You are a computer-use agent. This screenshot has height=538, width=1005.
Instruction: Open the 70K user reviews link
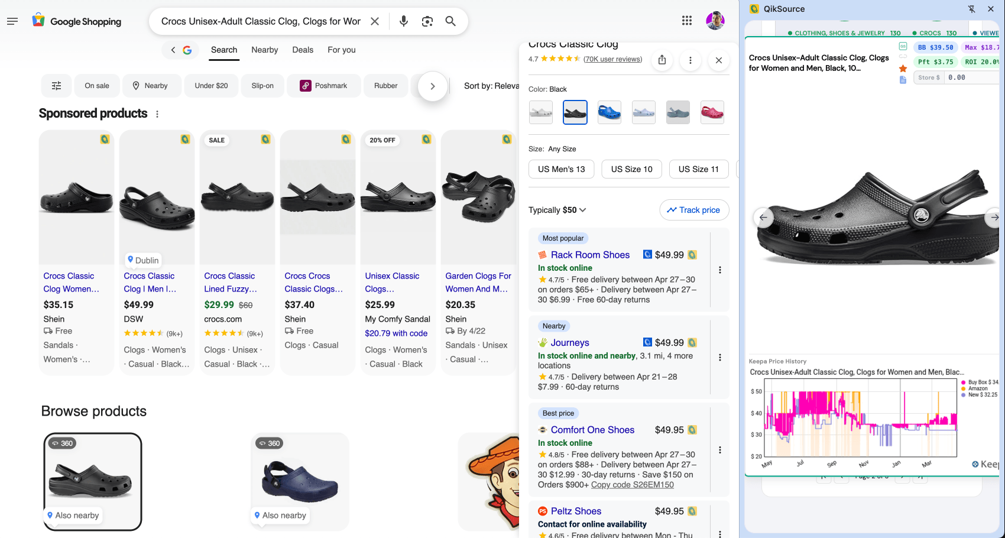point(612,59)
